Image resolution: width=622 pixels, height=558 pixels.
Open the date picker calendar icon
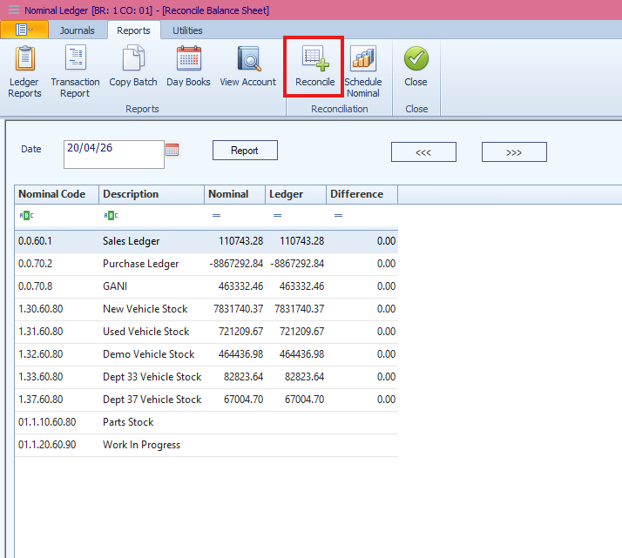(x=172, y=150)
